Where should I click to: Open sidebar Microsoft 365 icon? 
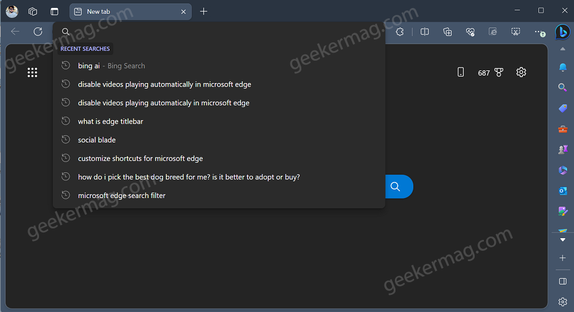click(x=563, y=170)
